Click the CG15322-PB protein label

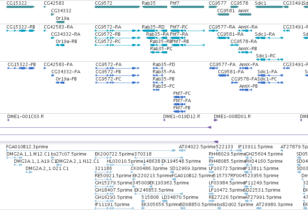(22, 65)
